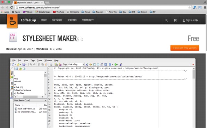Screen dimensions: 207x128
Task: Click the CSS Stylesheet Maker product icon
Action: tap(13, 37)
